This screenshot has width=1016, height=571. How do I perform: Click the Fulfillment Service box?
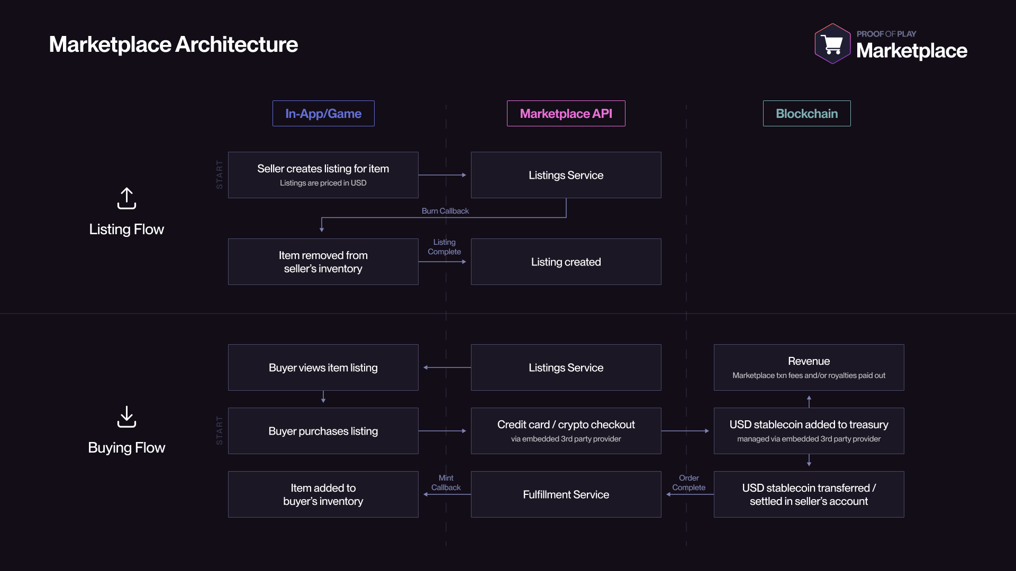[x=566, y=494]
